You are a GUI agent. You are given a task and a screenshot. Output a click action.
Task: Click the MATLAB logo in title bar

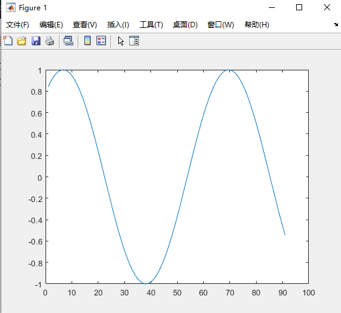(11, 8)
